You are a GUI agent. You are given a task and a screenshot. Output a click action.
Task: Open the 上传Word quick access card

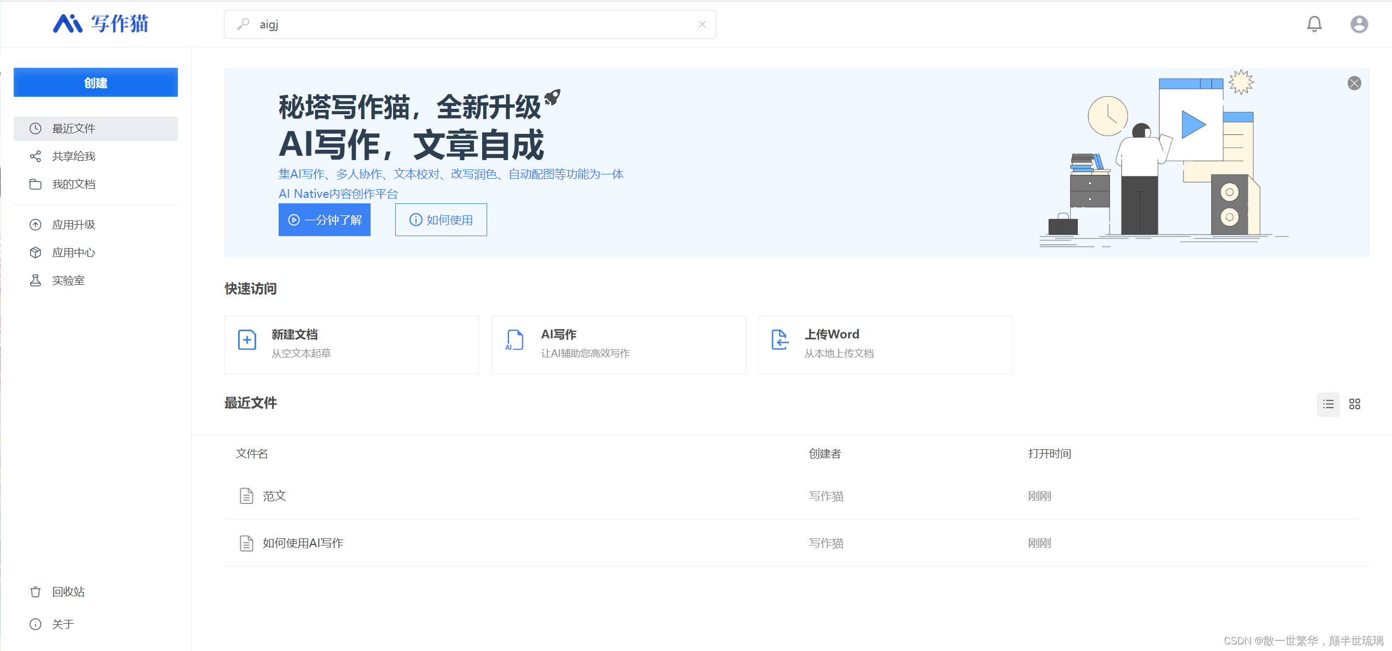point(885,345)
